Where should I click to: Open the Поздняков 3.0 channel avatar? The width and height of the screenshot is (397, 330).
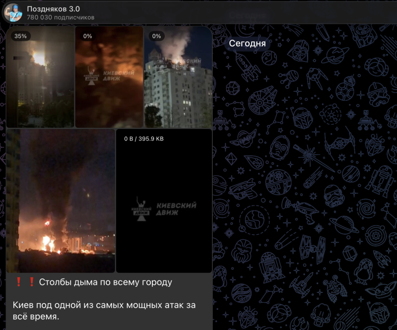13,12
